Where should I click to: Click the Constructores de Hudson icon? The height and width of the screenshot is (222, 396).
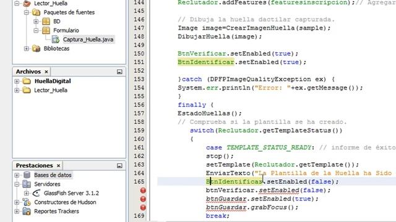27,202
